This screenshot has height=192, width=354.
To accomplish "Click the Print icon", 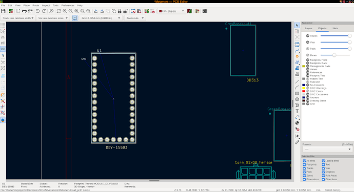I will (x=24, y=11).
